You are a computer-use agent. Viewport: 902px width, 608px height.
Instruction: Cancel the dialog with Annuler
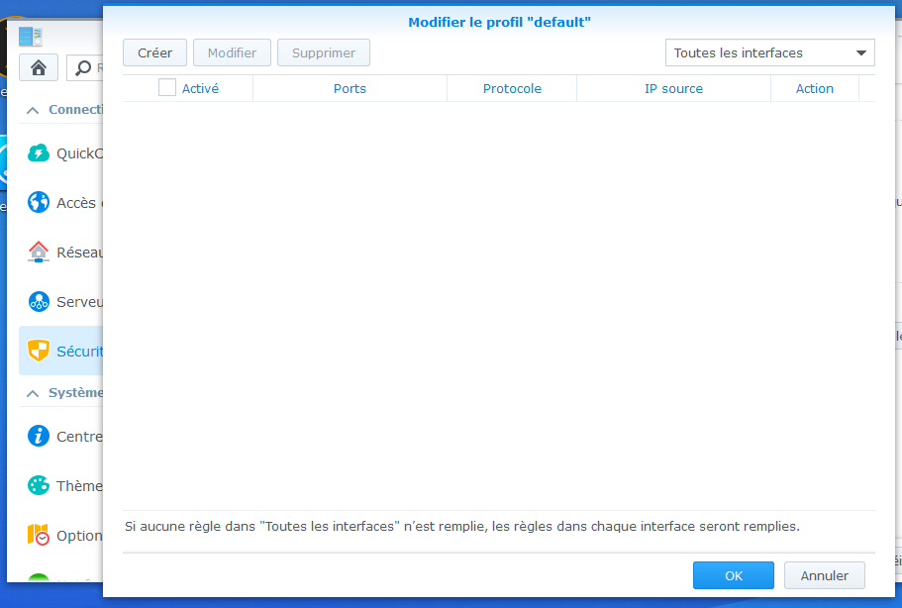(x=825, y=575)
